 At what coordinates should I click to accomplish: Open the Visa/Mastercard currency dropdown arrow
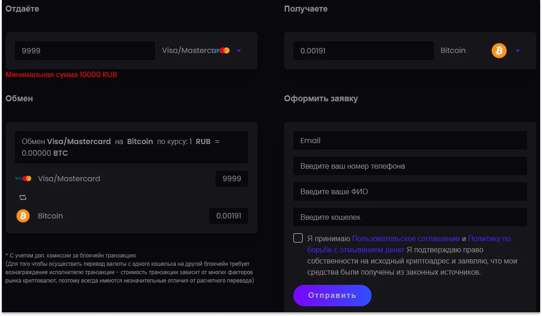[239, 51]
